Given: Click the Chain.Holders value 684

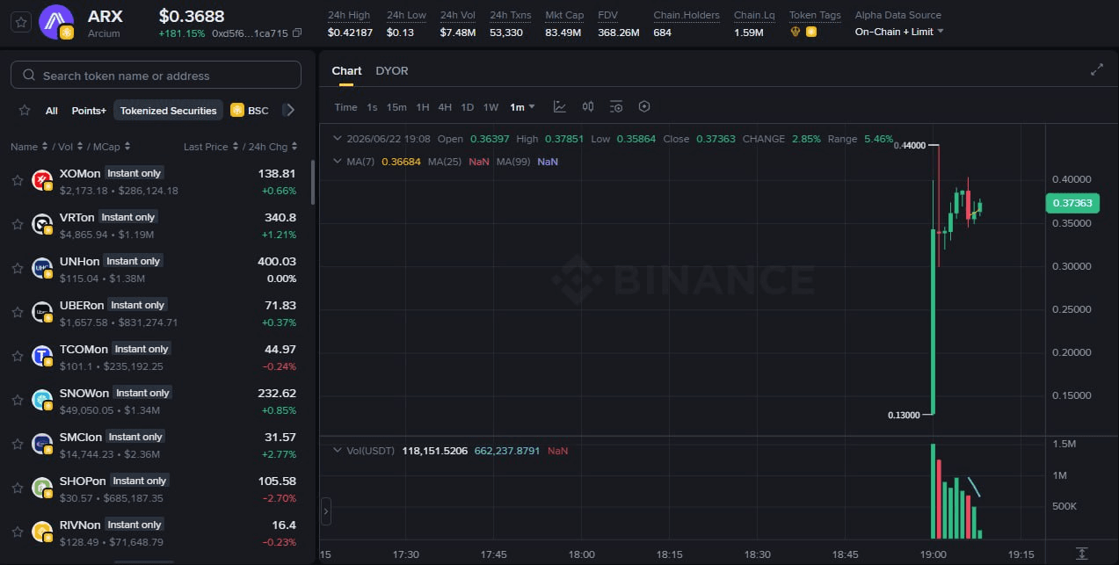Looking at the screenshot, I should point(663,33).
